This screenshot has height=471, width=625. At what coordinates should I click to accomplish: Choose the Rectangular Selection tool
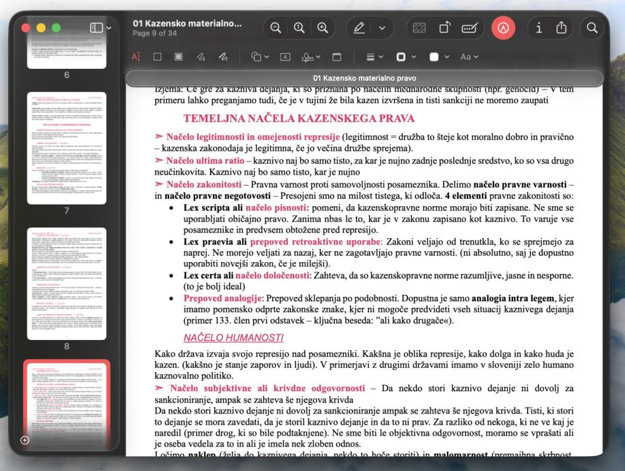[158, 57]
